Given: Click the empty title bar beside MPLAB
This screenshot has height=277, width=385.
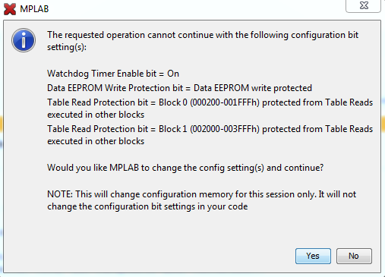Looking at the screenshot, I should (197, 9).
